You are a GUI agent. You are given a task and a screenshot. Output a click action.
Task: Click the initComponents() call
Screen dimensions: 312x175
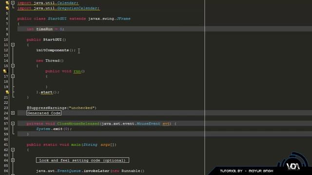click(56, 50)
